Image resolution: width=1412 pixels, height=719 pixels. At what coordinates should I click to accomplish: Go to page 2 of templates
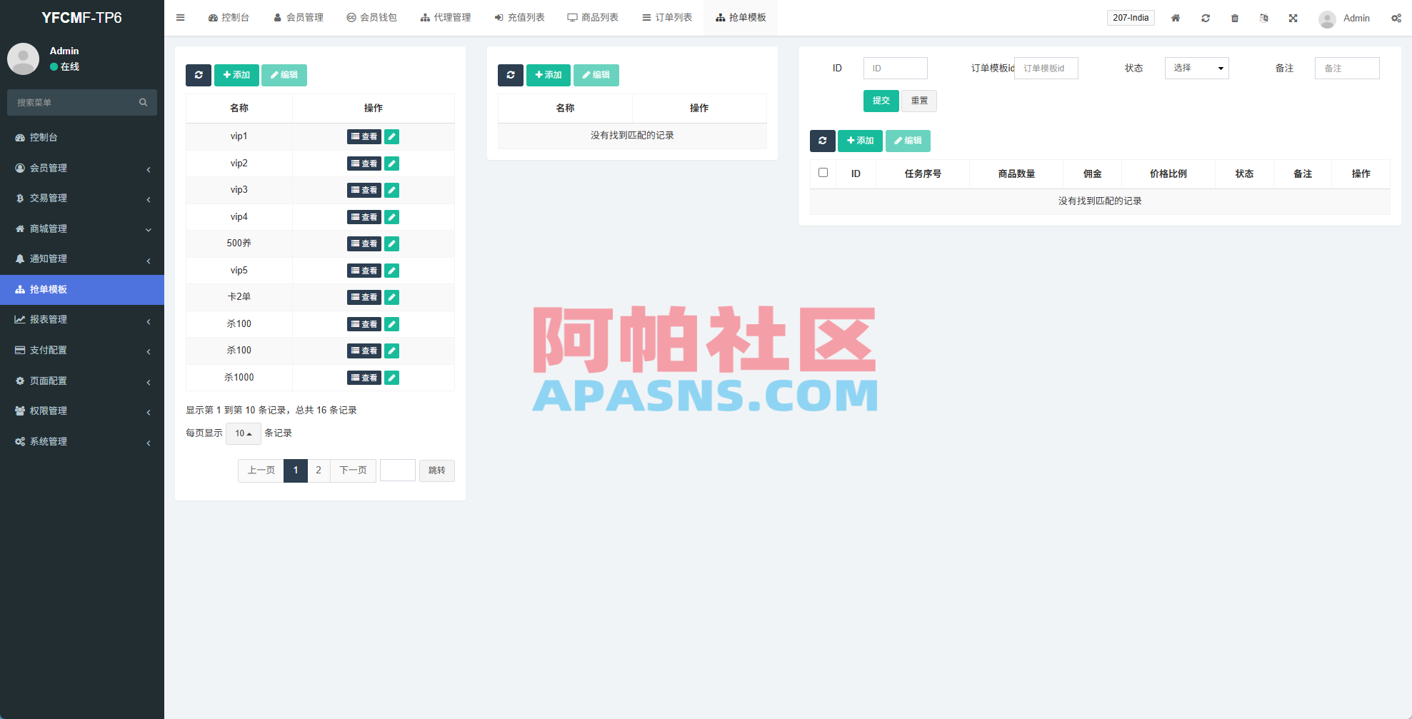coord(319,471)
